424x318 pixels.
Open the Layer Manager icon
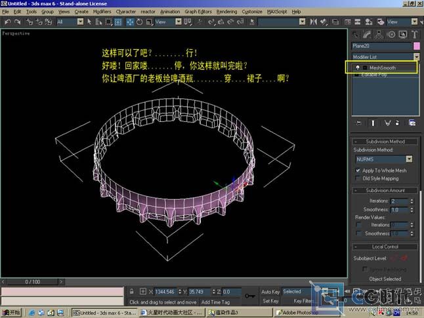[335, 22]
